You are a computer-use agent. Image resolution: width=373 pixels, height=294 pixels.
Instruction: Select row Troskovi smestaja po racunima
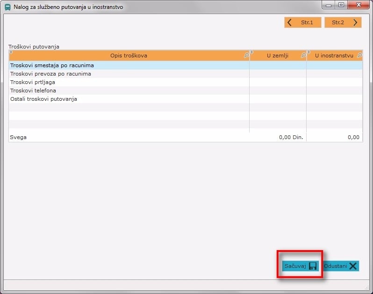coord(186,65)
